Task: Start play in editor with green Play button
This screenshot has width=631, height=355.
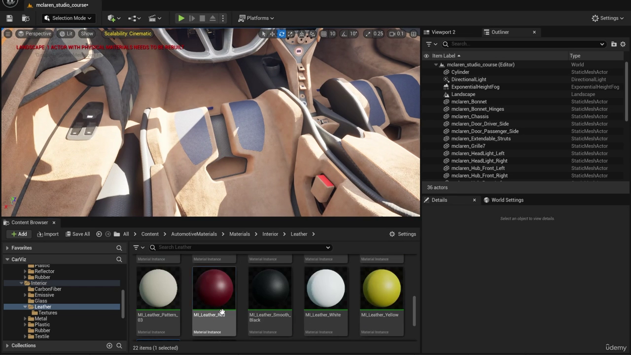Action: 181,18
